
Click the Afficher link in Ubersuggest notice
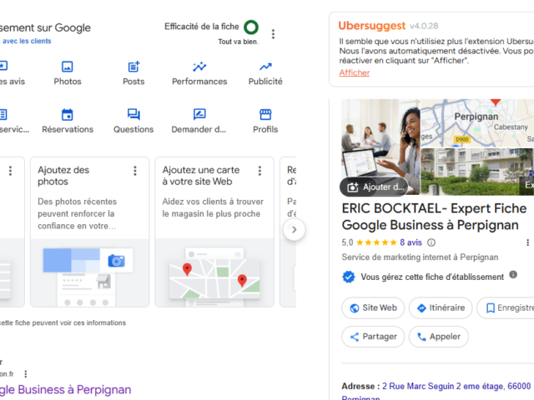point(354,72)
